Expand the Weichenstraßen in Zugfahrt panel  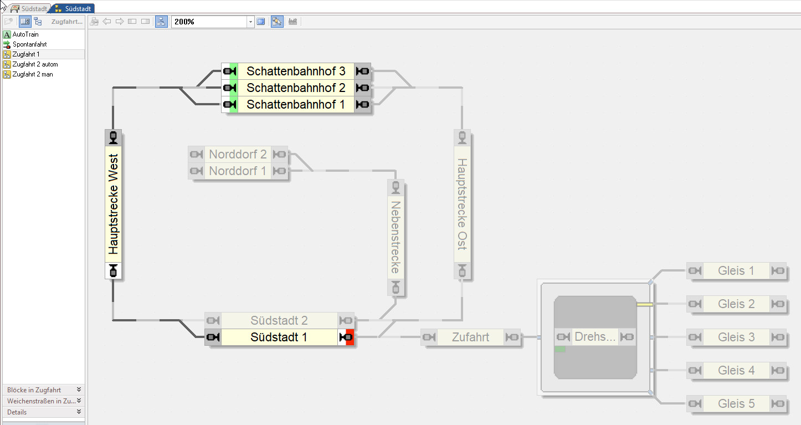[x=79, y=401]
